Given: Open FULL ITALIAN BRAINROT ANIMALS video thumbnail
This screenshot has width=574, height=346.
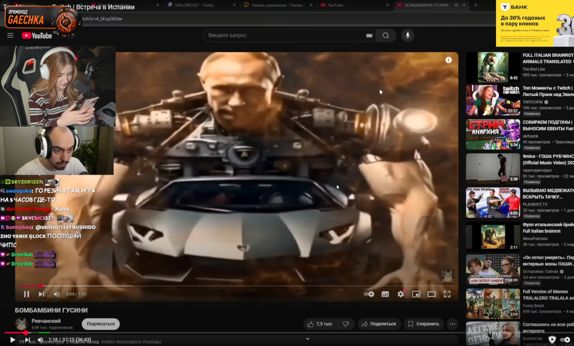Looking at the screenshot, I should click(x=493, y=67).
